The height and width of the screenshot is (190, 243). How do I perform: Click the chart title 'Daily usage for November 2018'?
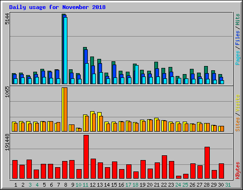tap(57, 7)
